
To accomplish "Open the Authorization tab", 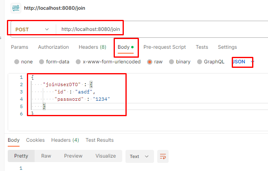I will (53, 47).
